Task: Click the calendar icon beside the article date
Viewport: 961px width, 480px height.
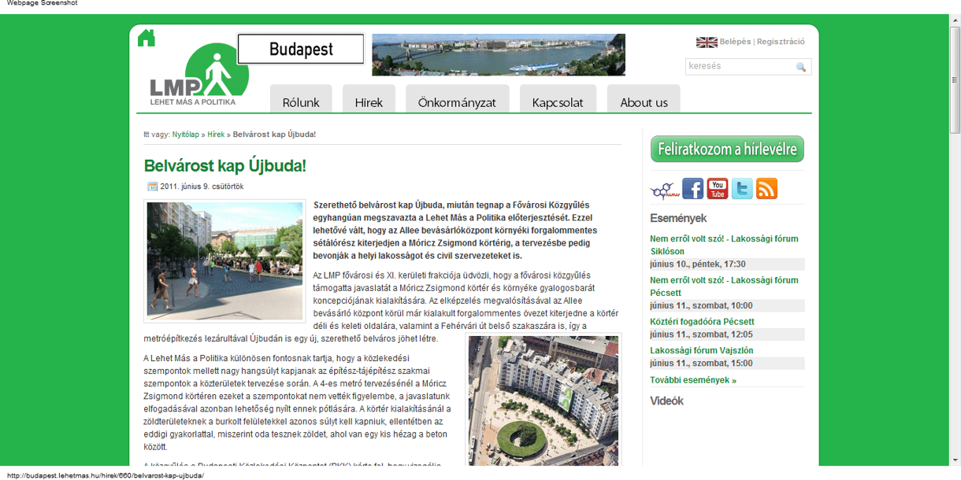Action: (x=153, y=186)
